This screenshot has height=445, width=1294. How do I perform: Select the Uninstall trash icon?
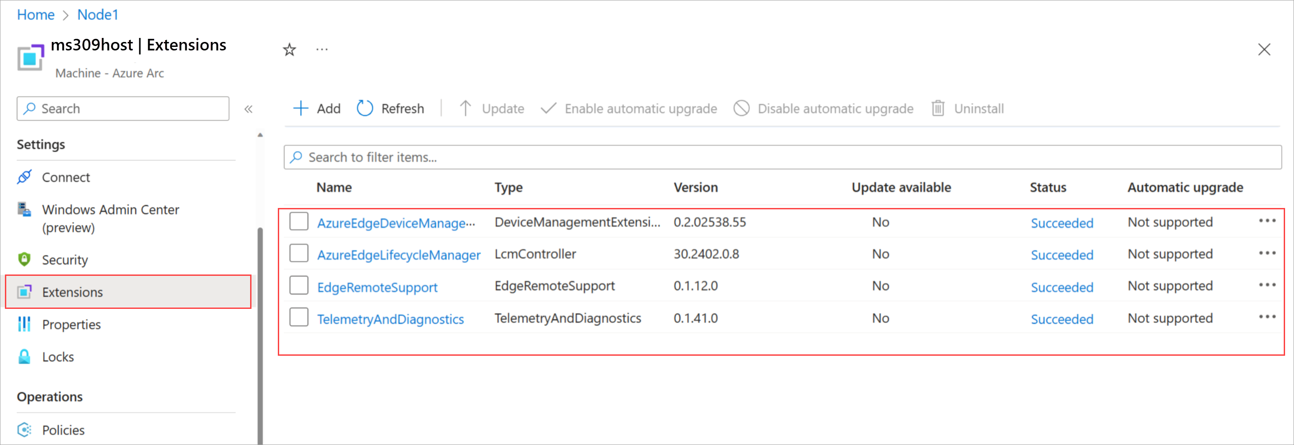pos(938,108)
